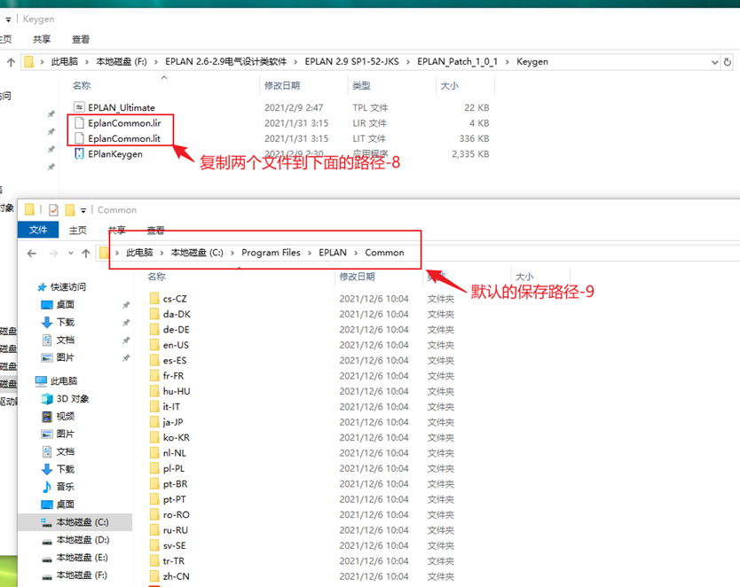Click the forward arrow in Common window
Viewport: 740px width, 587px height.
click(53, 254)
